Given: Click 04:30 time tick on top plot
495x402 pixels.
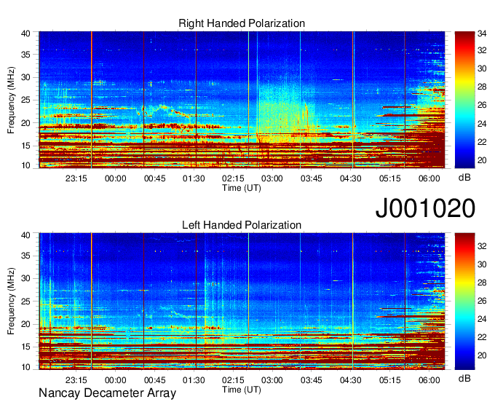Looking at the screenshot, I should (x=350, y=178).
